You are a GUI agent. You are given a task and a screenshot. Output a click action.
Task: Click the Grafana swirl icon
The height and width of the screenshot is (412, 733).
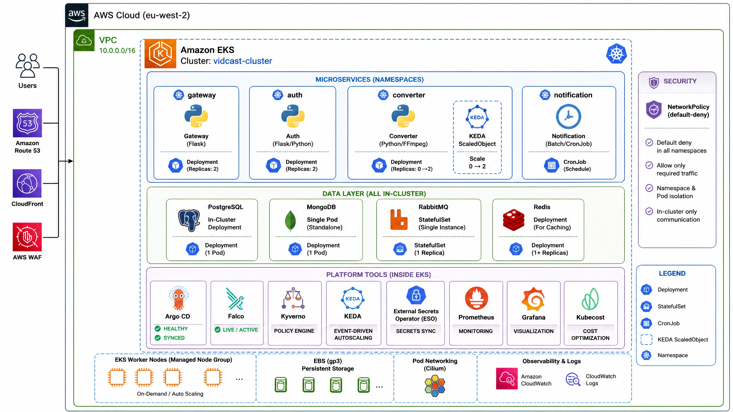click(x=533, y=299)
